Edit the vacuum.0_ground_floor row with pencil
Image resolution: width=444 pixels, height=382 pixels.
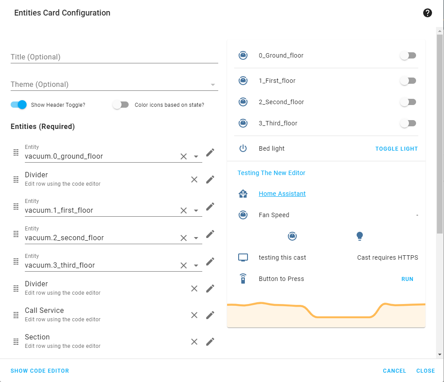210,152
